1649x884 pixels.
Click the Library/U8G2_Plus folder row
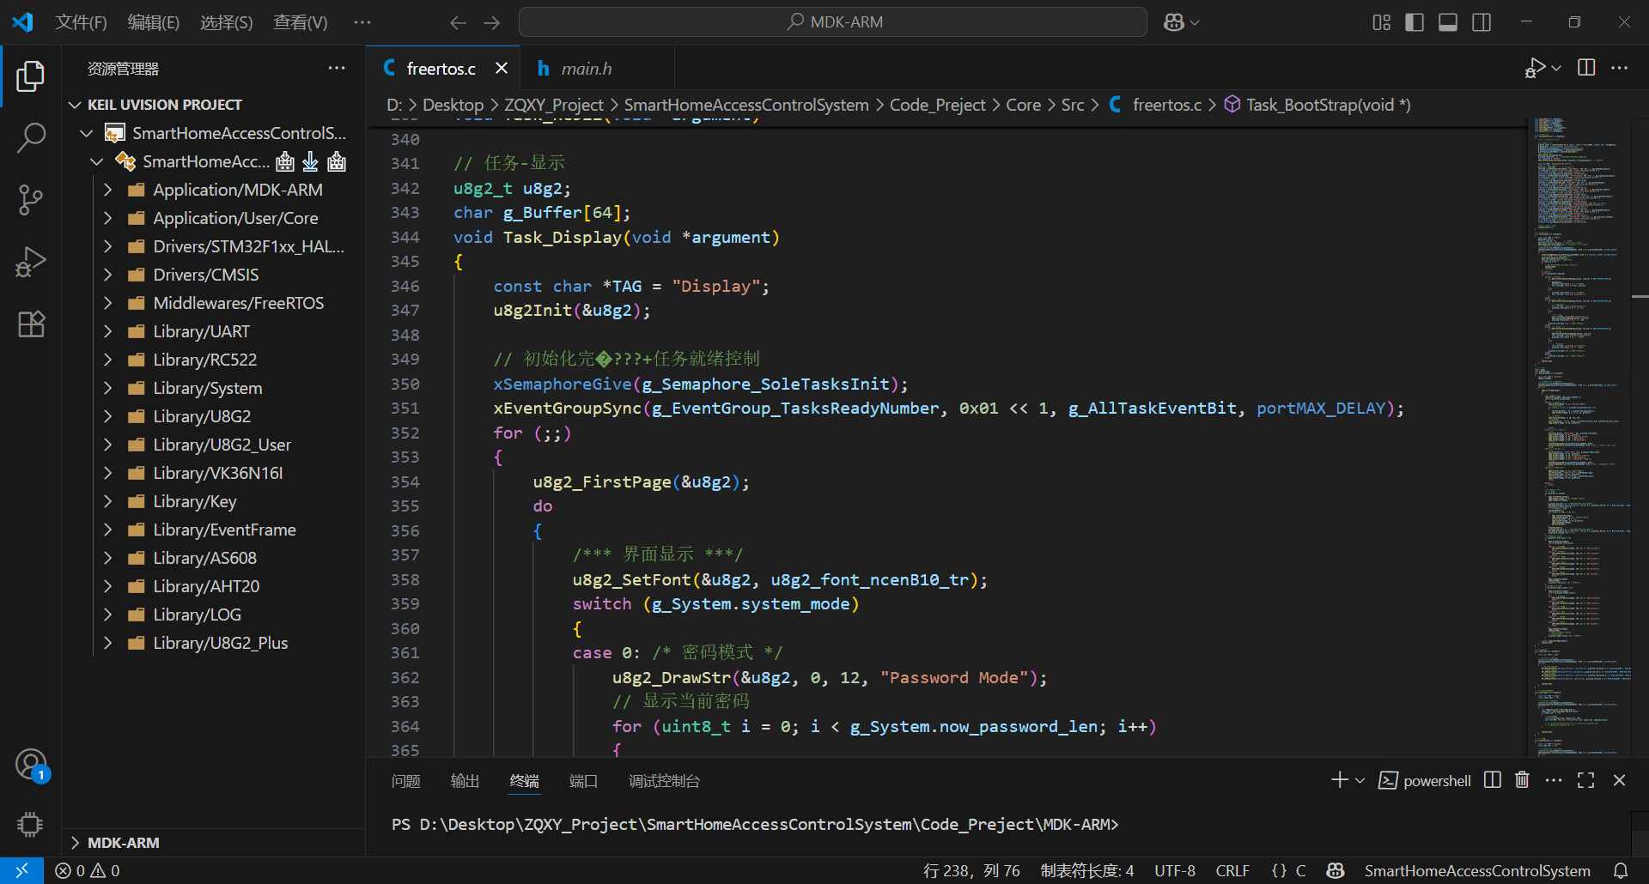(x=213, y=643)
